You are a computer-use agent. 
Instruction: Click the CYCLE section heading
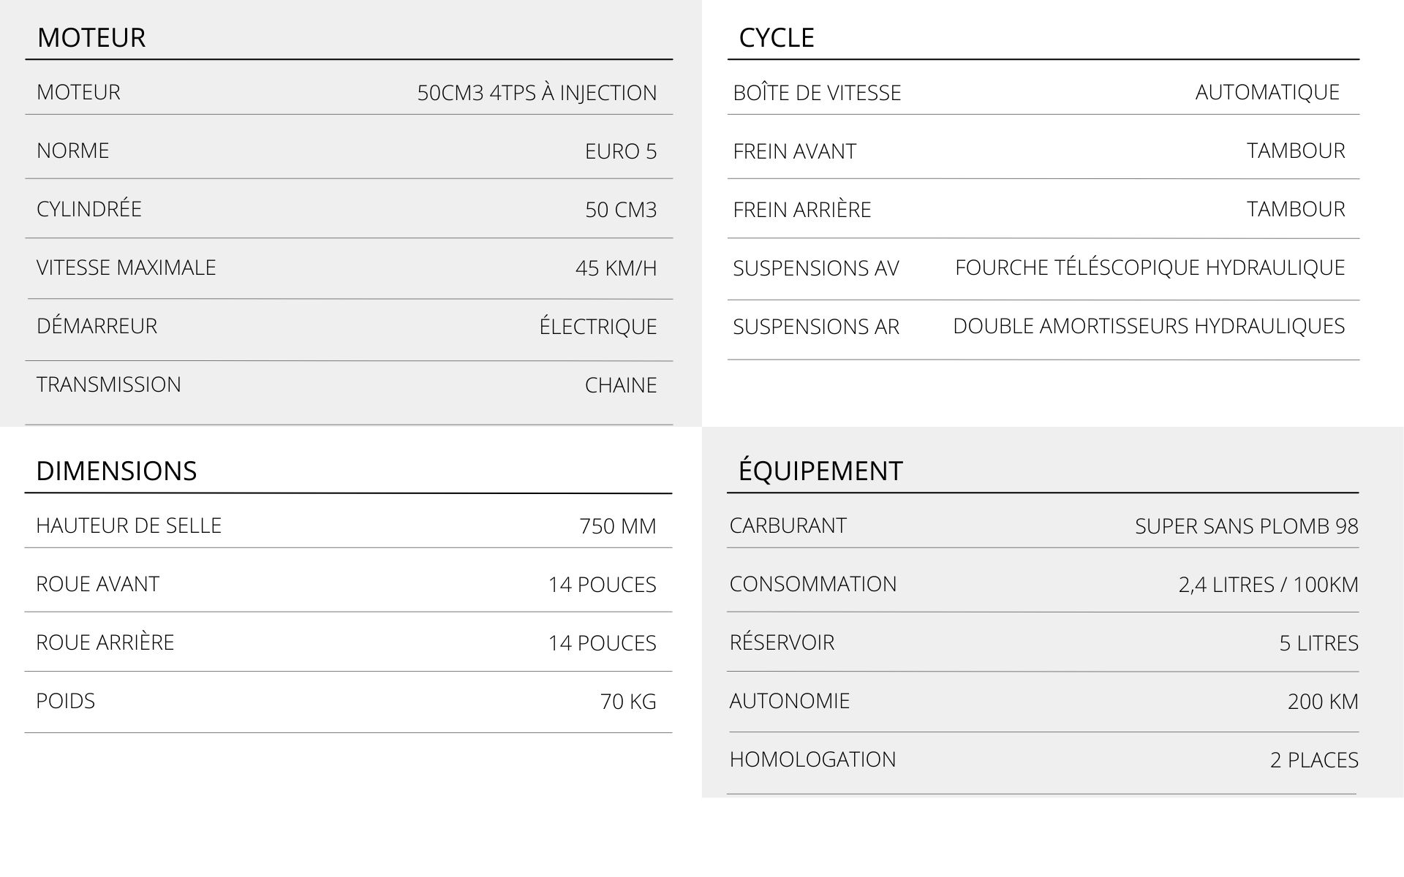(x=776, y=37)
